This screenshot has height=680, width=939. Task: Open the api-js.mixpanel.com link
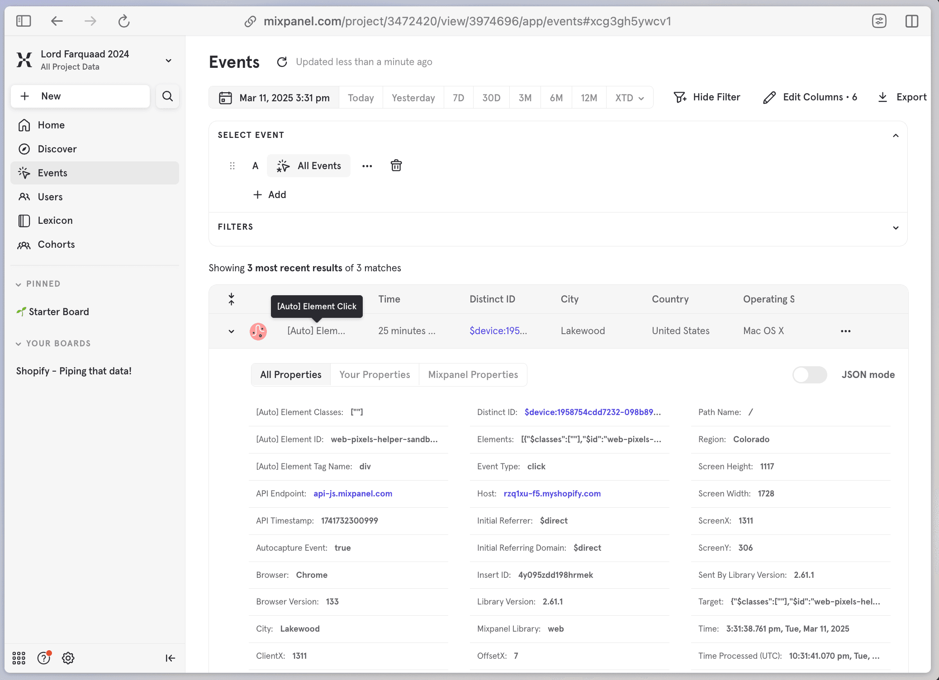(x=352, y=494)
